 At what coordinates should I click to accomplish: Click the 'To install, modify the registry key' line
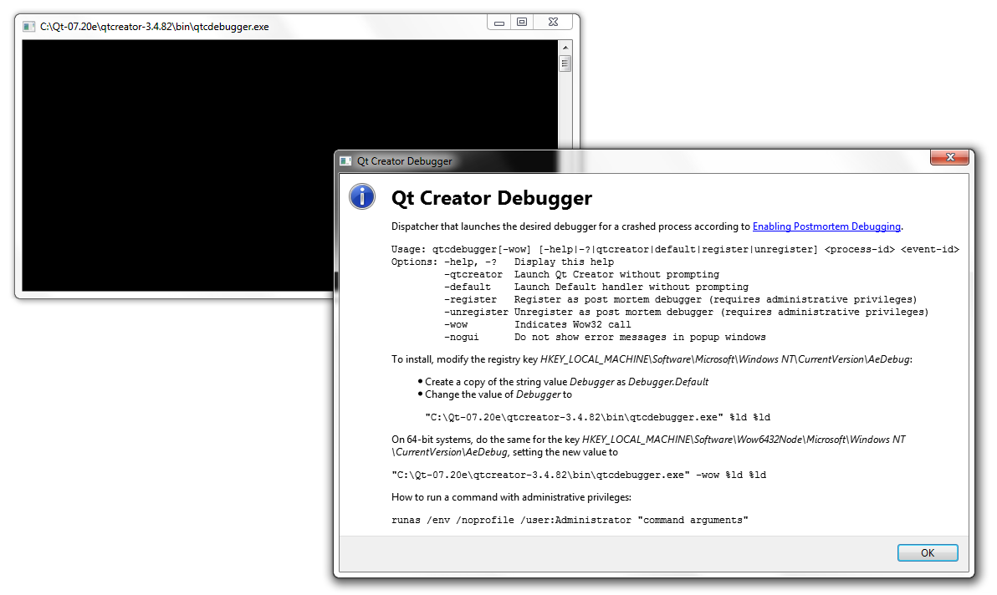tap(652, 359)
